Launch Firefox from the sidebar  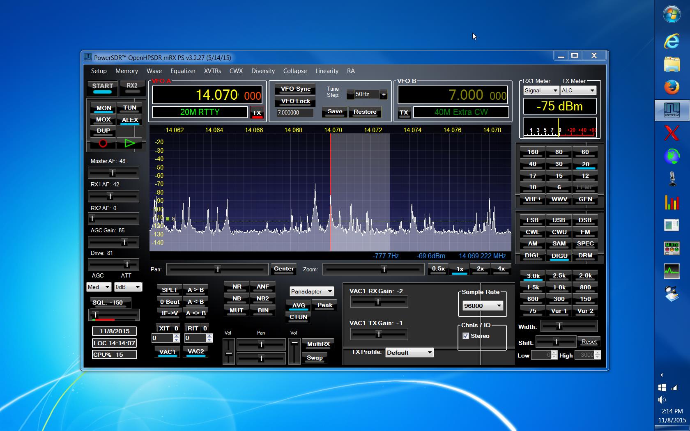672,87
